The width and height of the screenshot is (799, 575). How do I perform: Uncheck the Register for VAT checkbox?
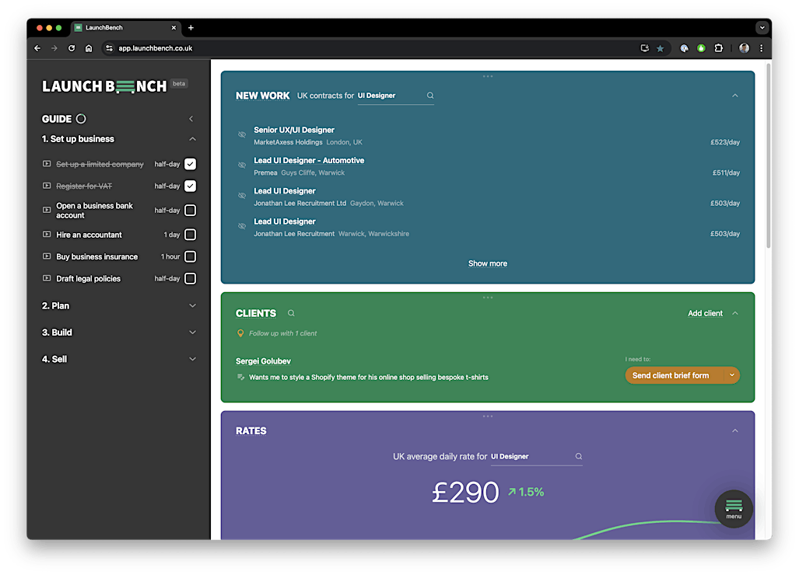point(190,186)
